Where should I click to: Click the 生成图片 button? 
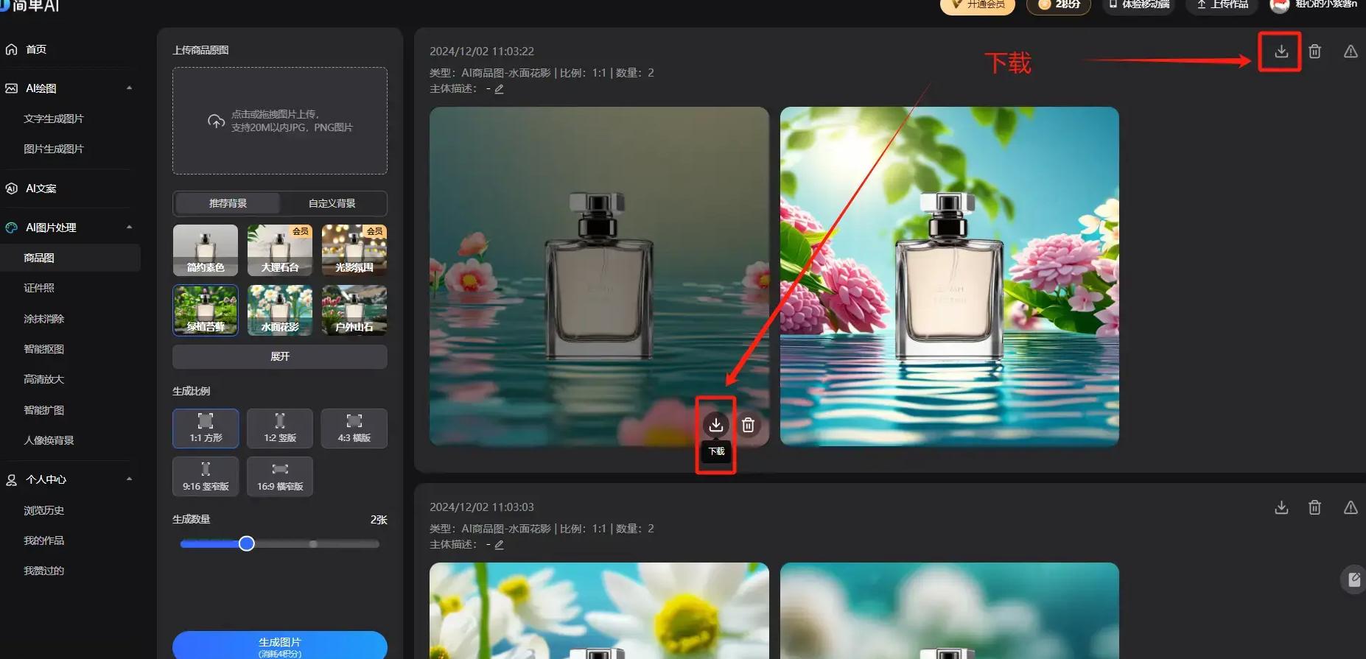tap(280, 645)
